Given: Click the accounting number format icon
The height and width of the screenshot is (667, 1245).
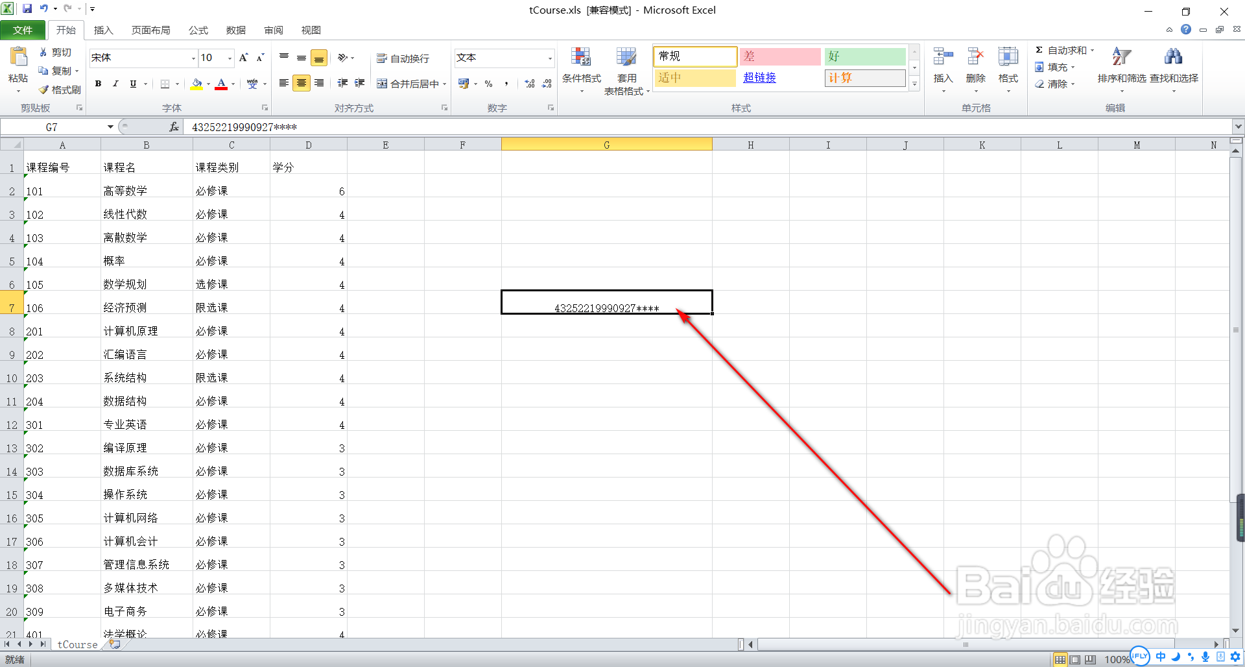Looking at the screenshot, I should (464, 84).
